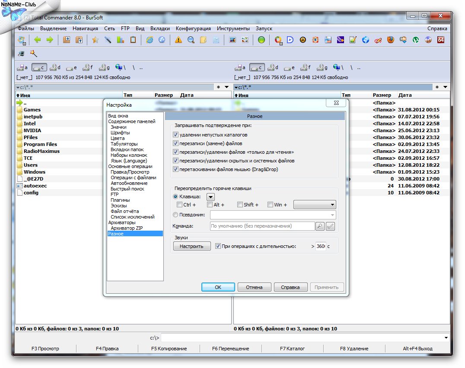Click the magic wand toolbar icon
Screen dimensions: 465x368
[x=33, y=54]
